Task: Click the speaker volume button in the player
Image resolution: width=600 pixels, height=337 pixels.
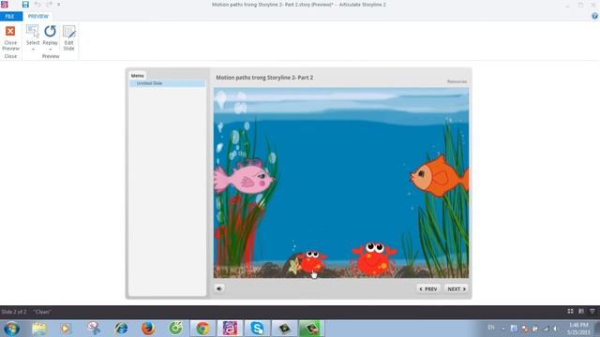Action: click(219, 289)
